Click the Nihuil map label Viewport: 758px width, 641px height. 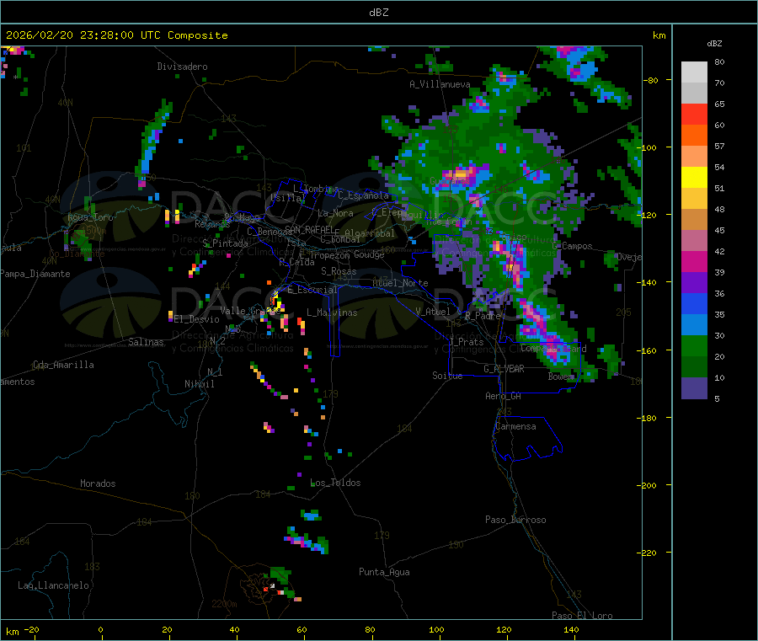pos(199,384)
